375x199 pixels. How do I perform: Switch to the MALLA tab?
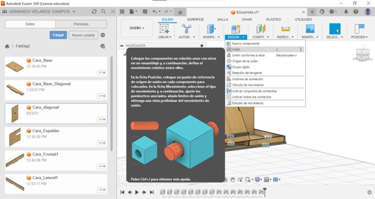pyautogui.click(x=223, y=19)
